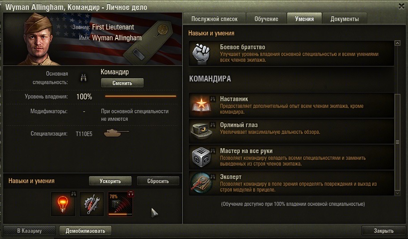Click the Sixth Sense lightbulb skill icon
The width and height of the screenshot is (408, 239).
click(63, 204)
